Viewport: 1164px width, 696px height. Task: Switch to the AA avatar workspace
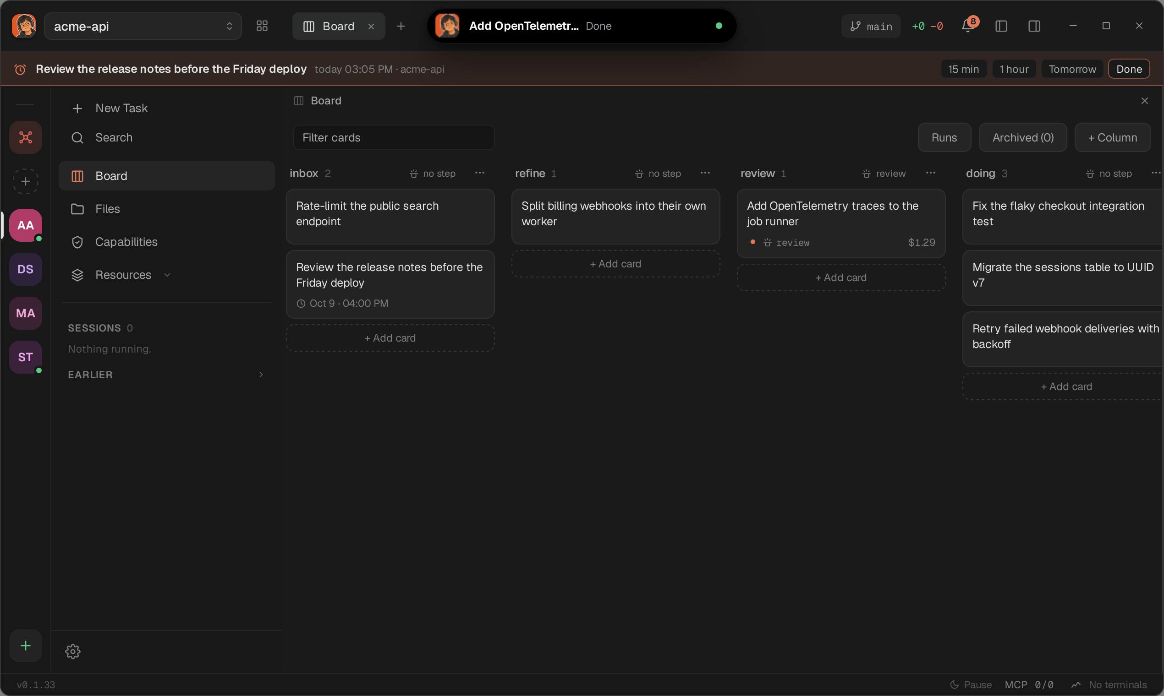coord(25,225)
